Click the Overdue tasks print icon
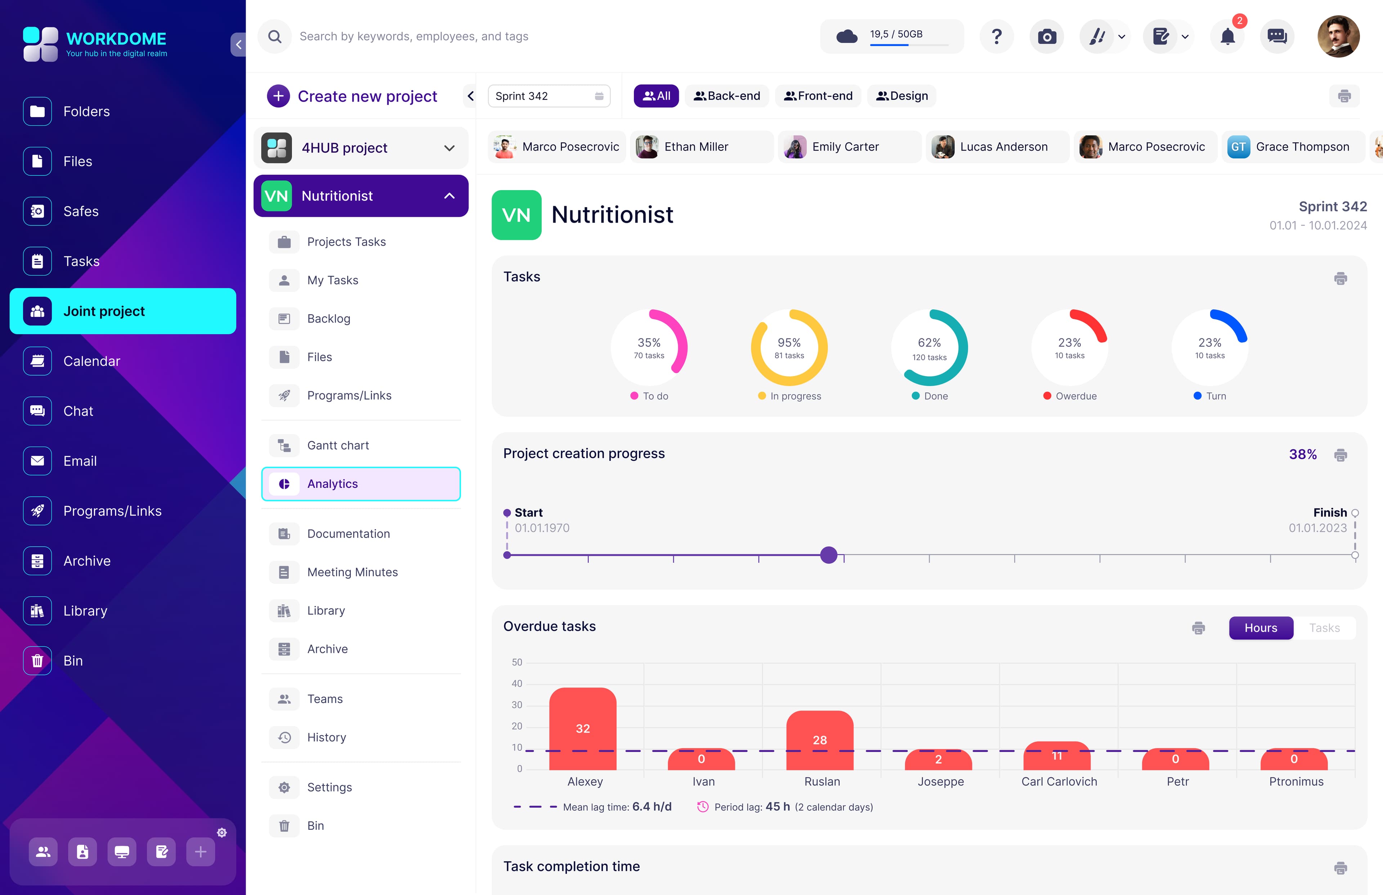The image size is (1383, 895). tap(1198, 628)
